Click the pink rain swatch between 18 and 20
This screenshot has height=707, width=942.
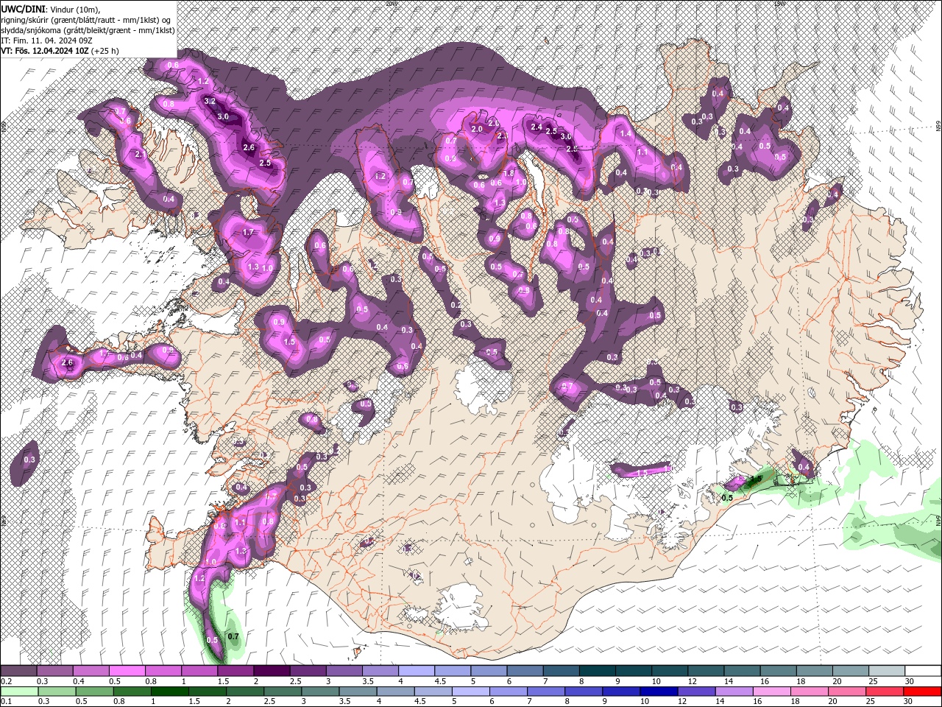(808, 692)
